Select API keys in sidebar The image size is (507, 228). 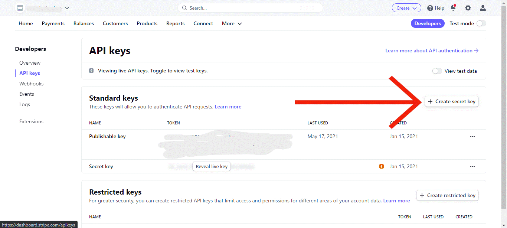coord(30,73)
